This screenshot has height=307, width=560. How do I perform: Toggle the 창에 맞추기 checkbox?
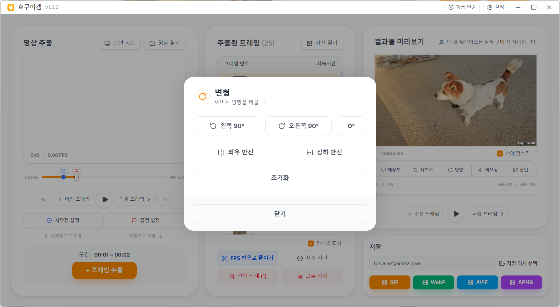(x=500, y=154)
